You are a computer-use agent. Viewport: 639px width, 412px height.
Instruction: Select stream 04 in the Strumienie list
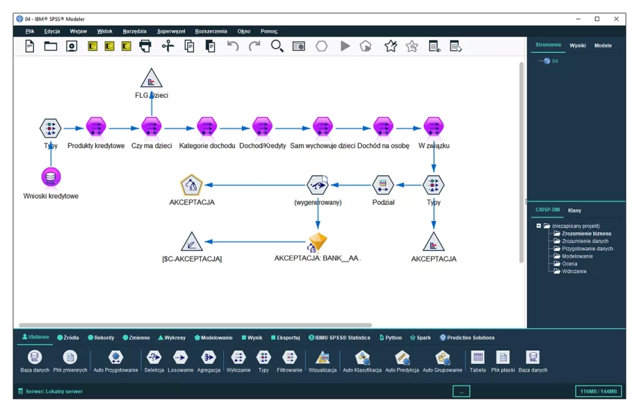tap(554, 61)
